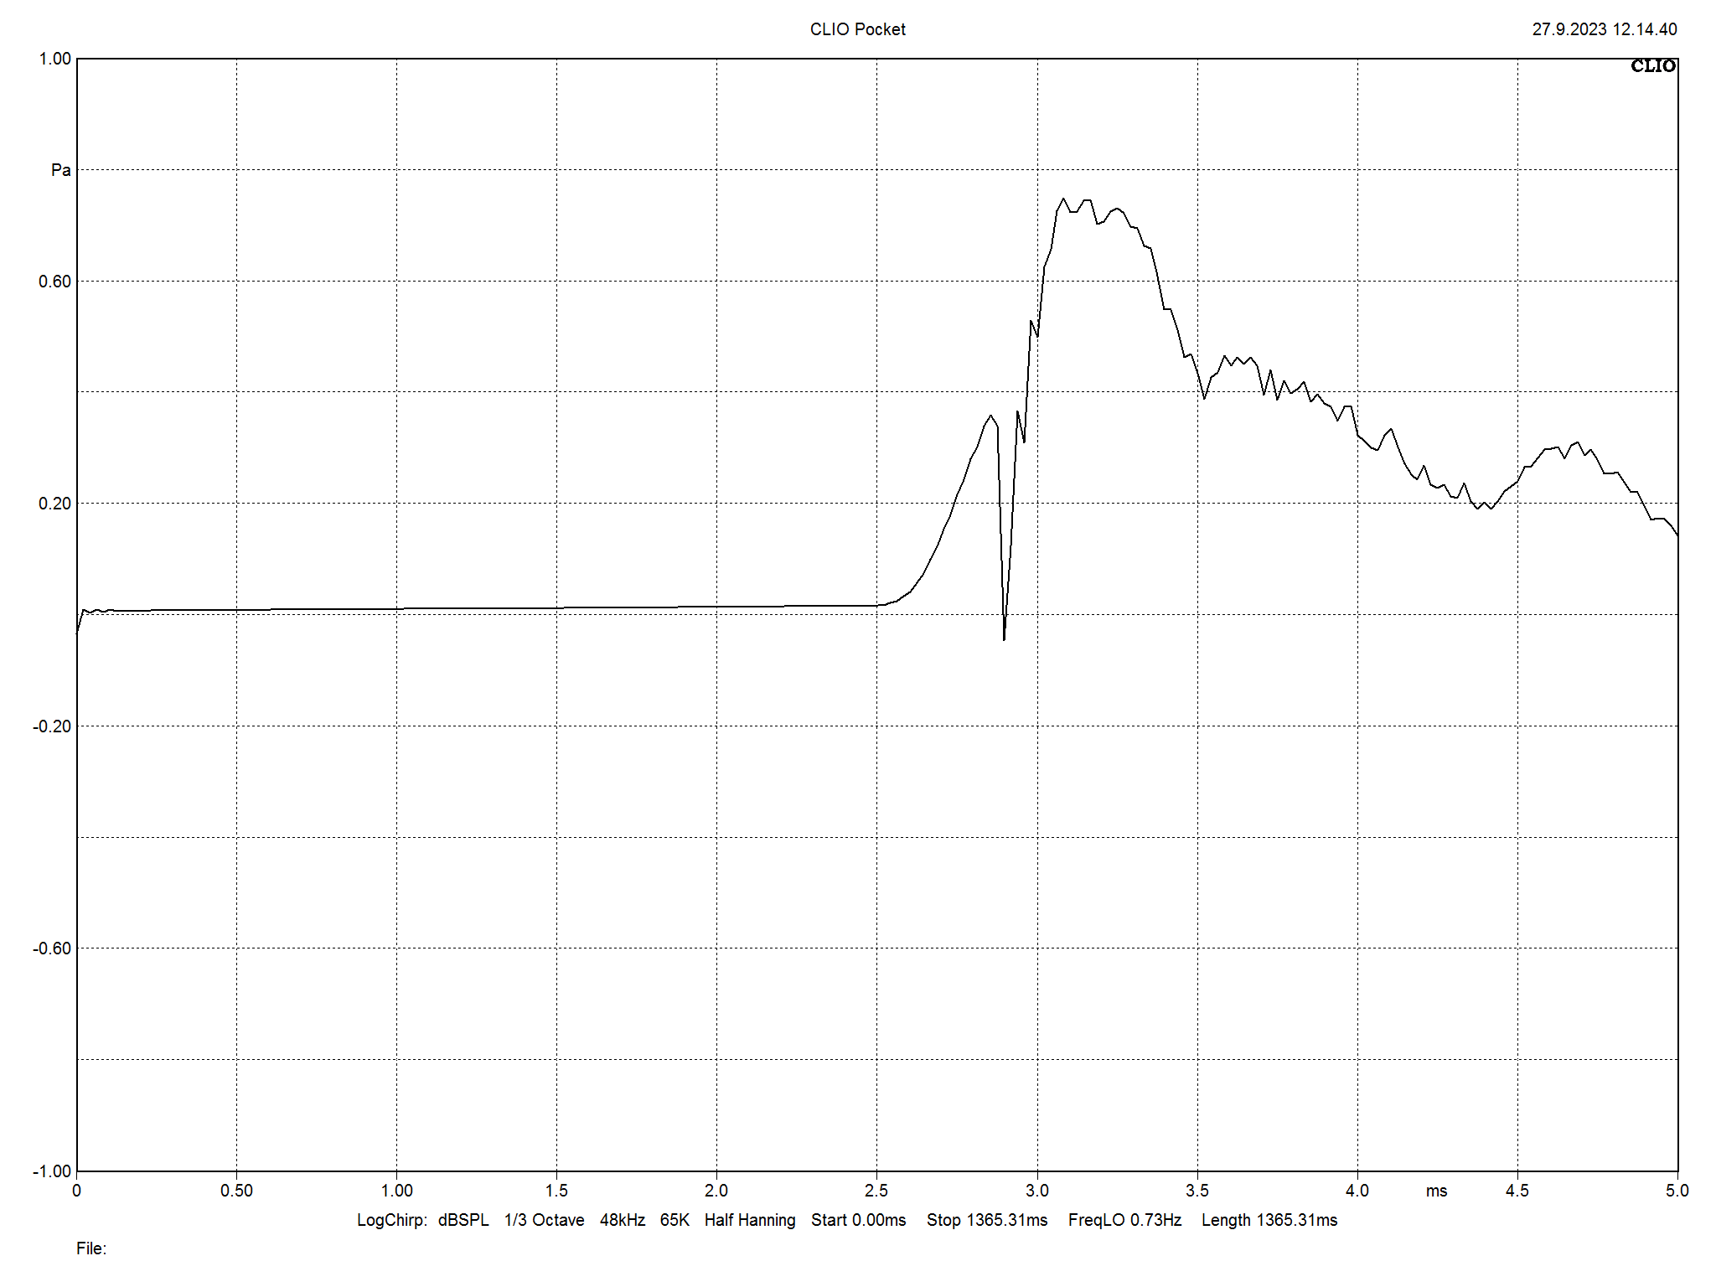Click the 5.0 x-axis label

pos(1677,1191)
